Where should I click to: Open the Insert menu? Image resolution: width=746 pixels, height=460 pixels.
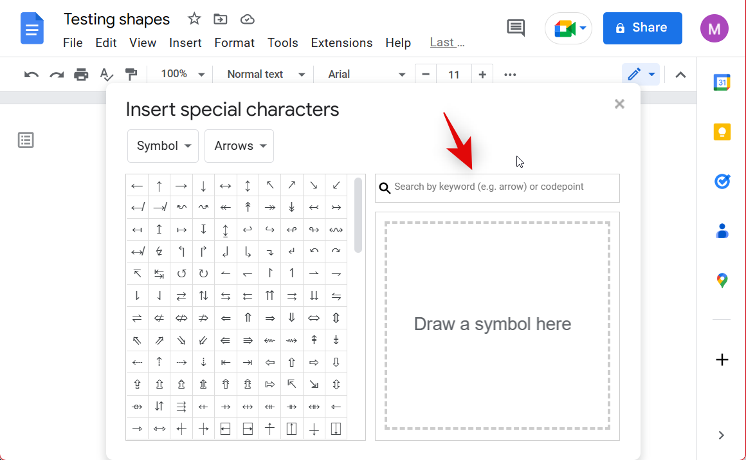(185, 43)
